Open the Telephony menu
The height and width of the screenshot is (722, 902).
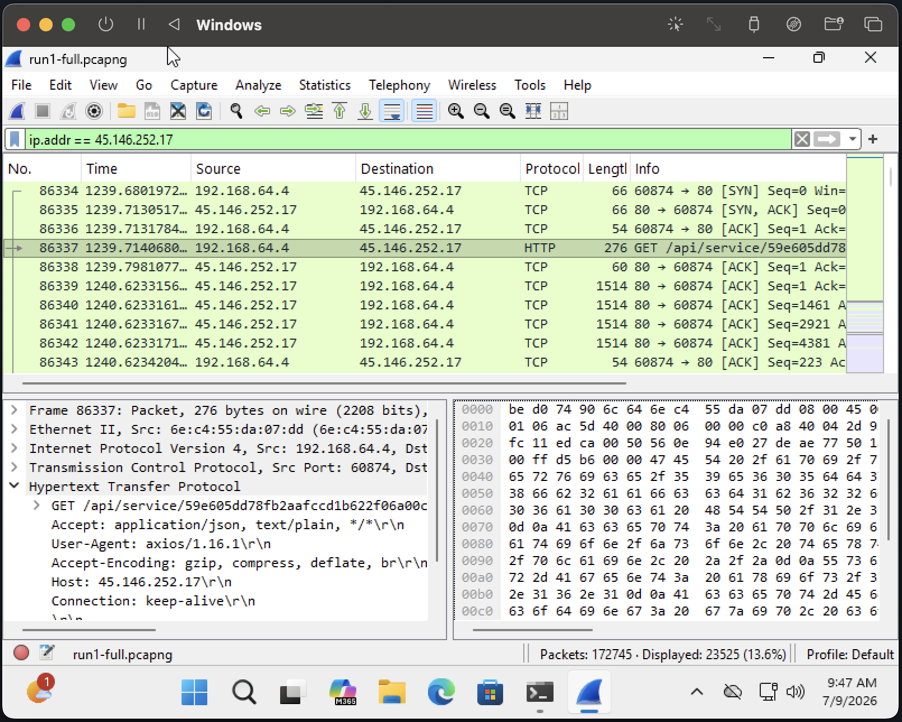pos(399,85)
